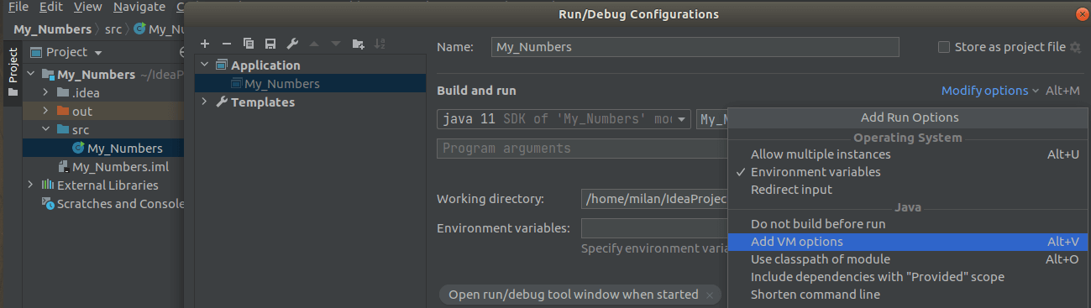The height and width of the screenshot is (308, 1091).
Task: Click Templates wrench icon in the tree
Action: pos(222,102)
